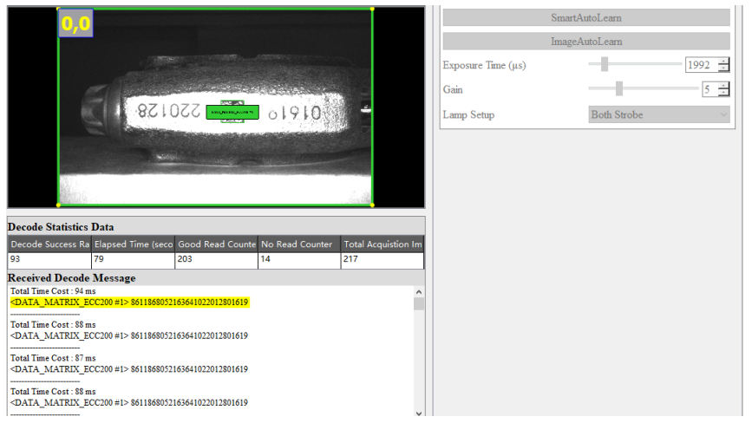Click the decode message scrollbar down arrow

click(419, 411)
